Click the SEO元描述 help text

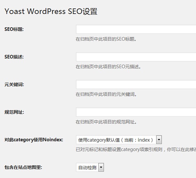tap(108, 67)
